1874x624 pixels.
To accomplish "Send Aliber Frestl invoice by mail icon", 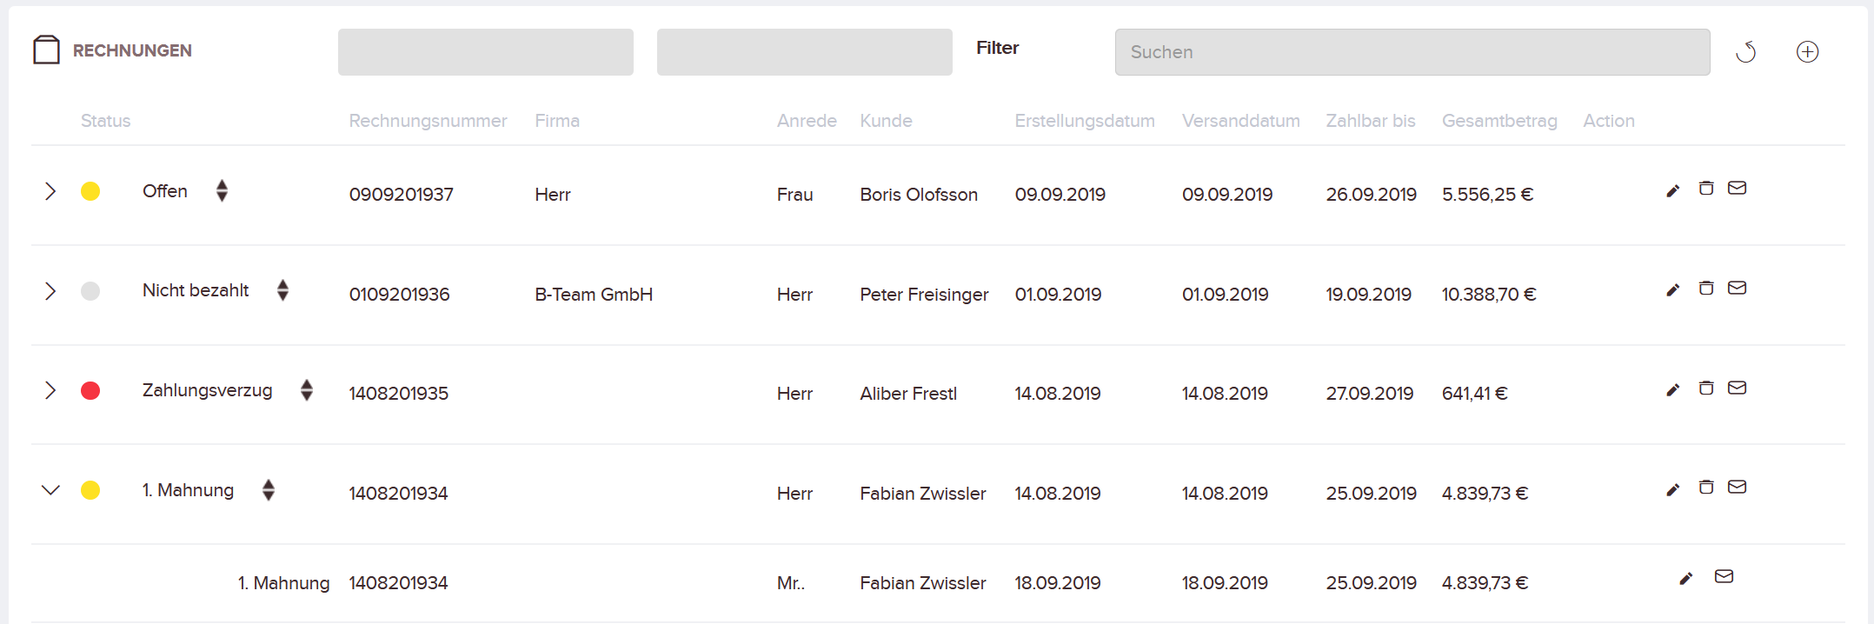I will 1737,388.
